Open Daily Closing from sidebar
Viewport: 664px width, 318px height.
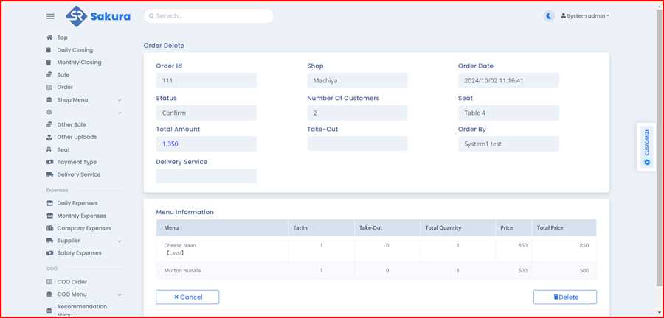click(75, 50)
